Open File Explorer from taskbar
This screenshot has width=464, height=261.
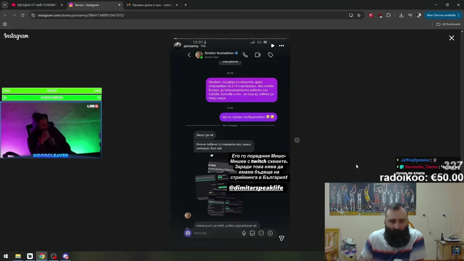click(18, 256)
